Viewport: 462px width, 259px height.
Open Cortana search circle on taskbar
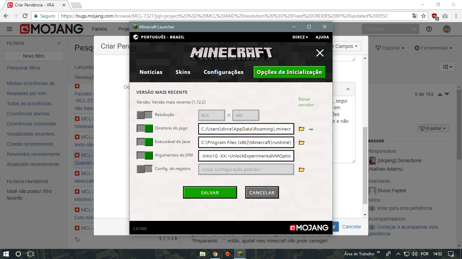point(18,254)
